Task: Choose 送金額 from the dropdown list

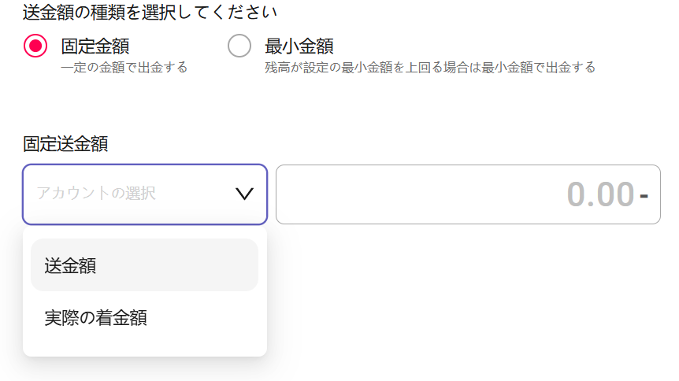Action: pyautogui.click(x=145, y=265)
